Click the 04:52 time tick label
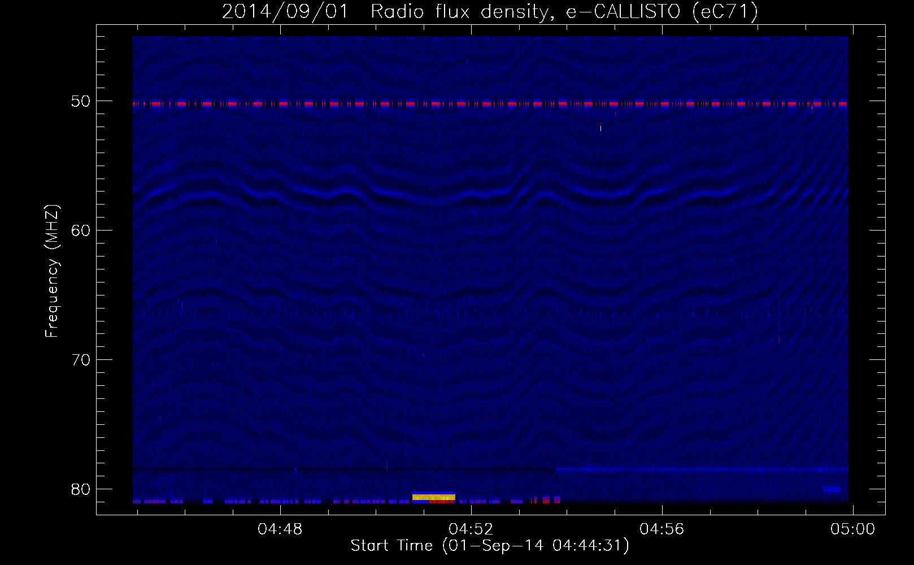914x565 pixels. (471, 529)
